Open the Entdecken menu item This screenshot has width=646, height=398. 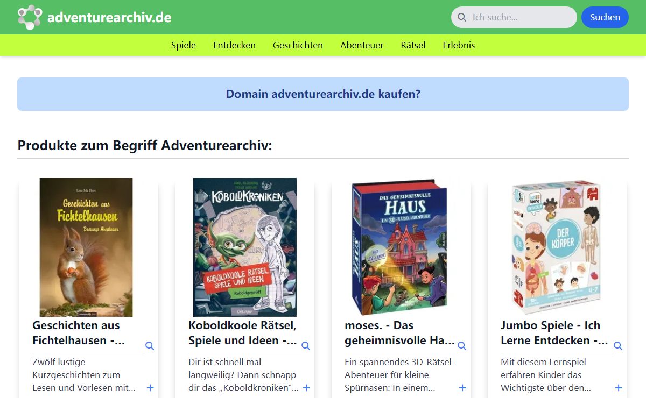[234, 45]
